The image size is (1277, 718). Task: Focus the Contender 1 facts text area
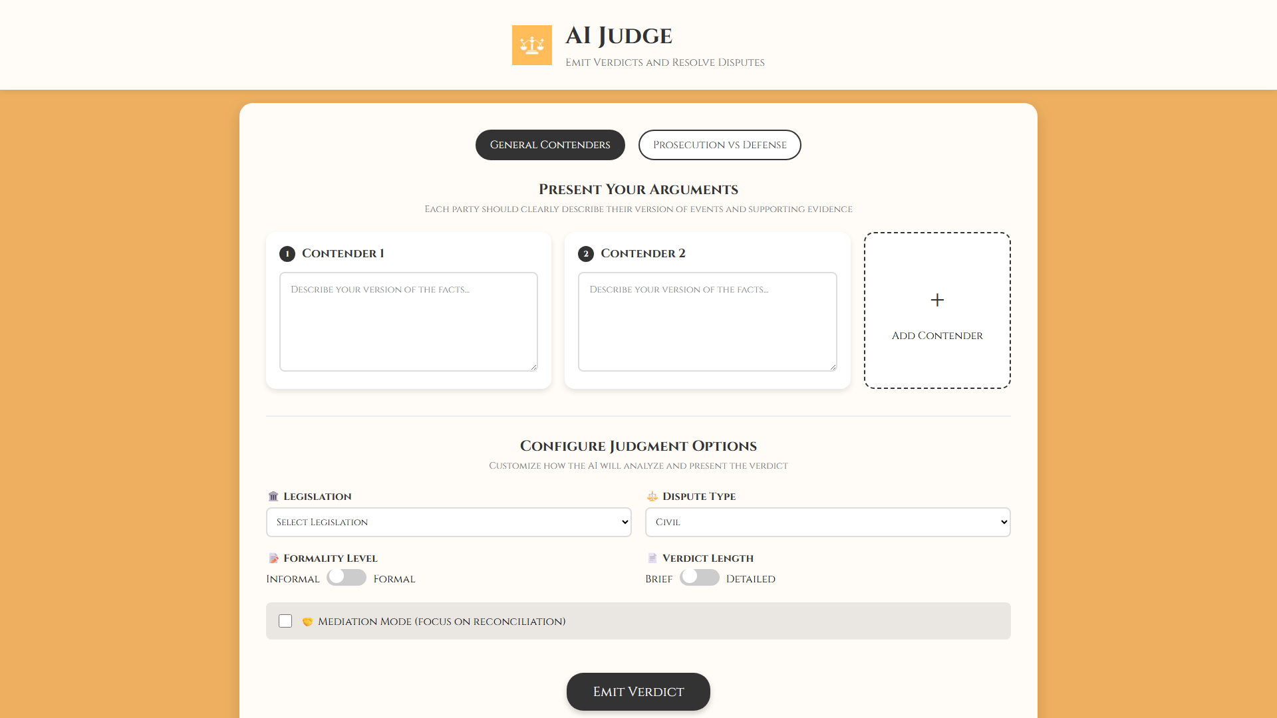(408, 322)
